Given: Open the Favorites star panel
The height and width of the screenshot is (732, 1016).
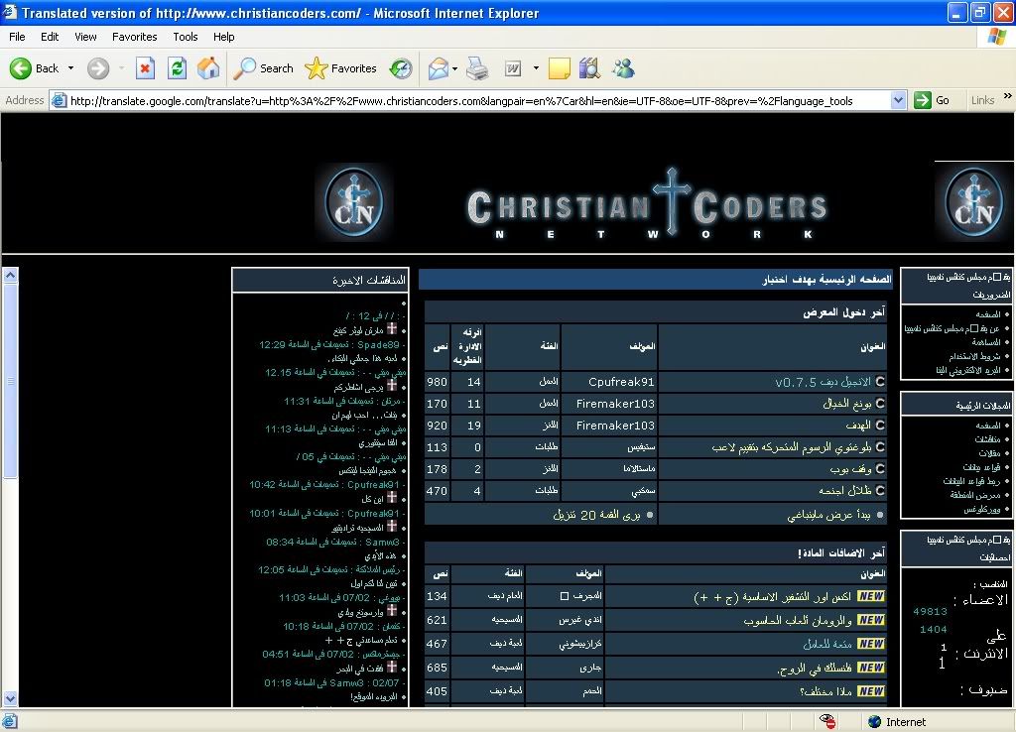Looking at the screenshot, I should pos(341,68).
